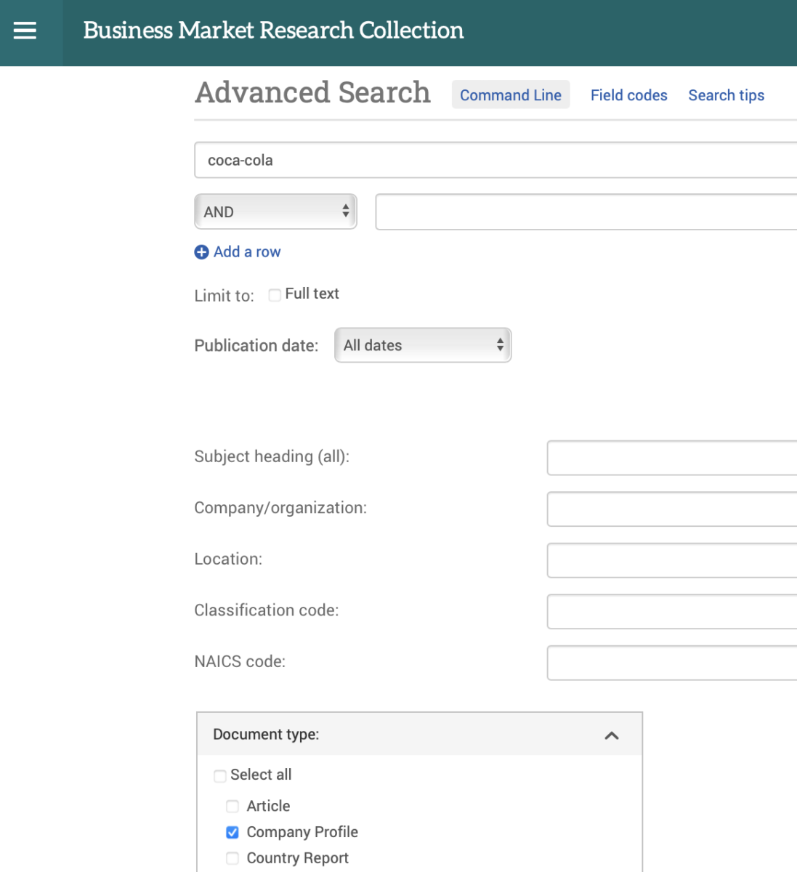Focus the Subject heading (all) field
797x872 pixels.
pyautogui.click(x=671, y=458)
